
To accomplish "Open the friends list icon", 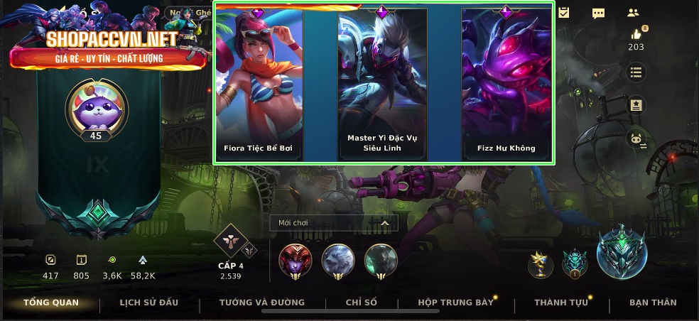I will click(633, 13).
